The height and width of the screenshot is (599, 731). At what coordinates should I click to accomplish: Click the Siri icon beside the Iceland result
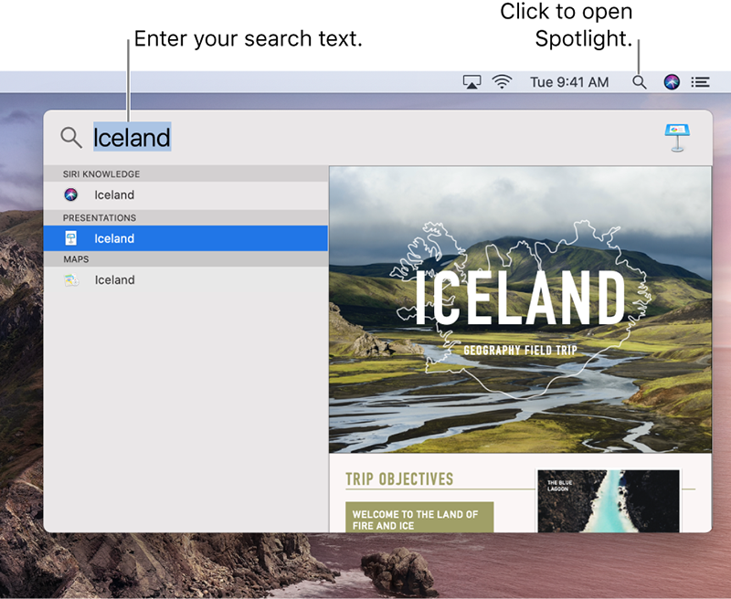tap(71, 194)
